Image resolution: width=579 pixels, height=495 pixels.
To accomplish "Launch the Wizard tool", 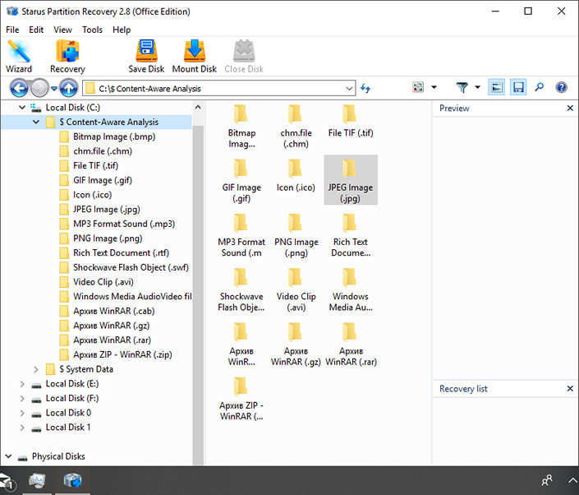I will (x=19, y=57).
